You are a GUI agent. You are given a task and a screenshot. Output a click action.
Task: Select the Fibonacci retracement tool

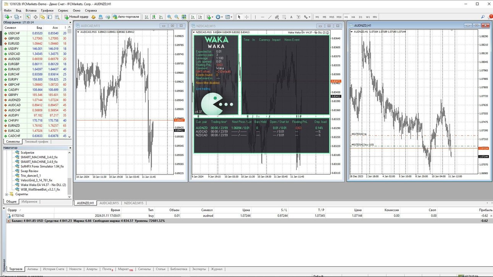pyautogui.click(x=284, y=17)
